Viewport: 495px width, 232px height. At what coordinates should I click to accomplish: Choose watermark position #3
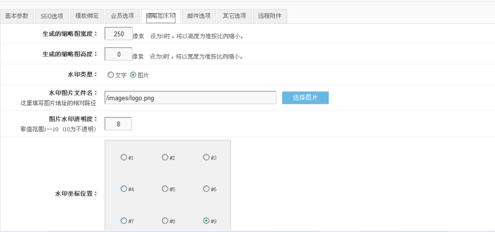pyautogui.click(x=206, y=157)
